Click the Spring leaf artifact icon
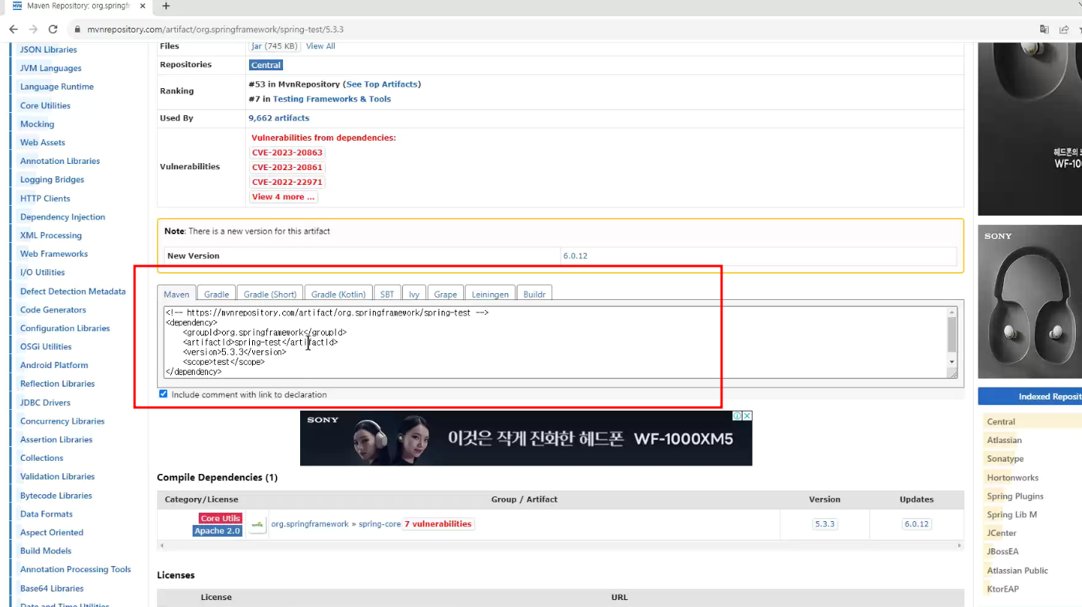Image resolution: width=1082 pixels, height=607 pixels. (258, 524)
